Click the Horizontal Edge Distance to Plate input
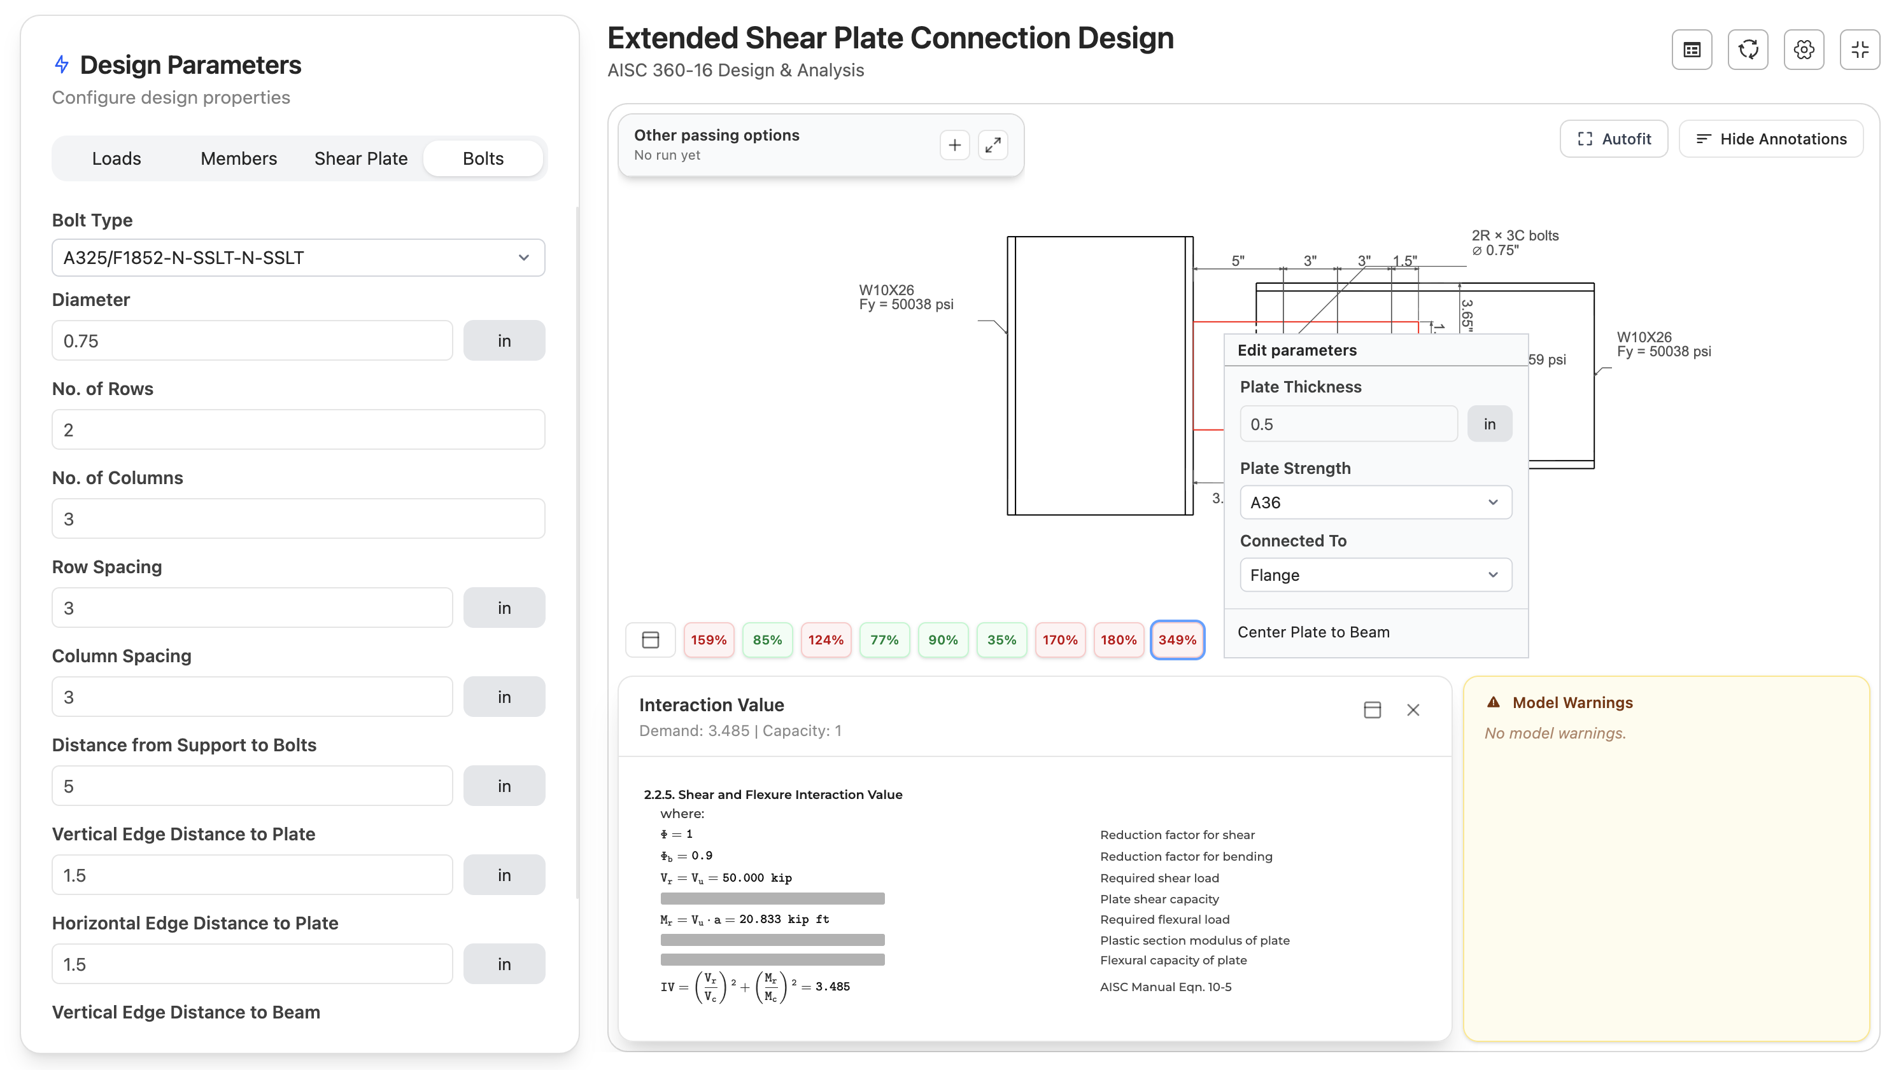The width and height of the screenshot is (1901, 1070). (252, 964)
